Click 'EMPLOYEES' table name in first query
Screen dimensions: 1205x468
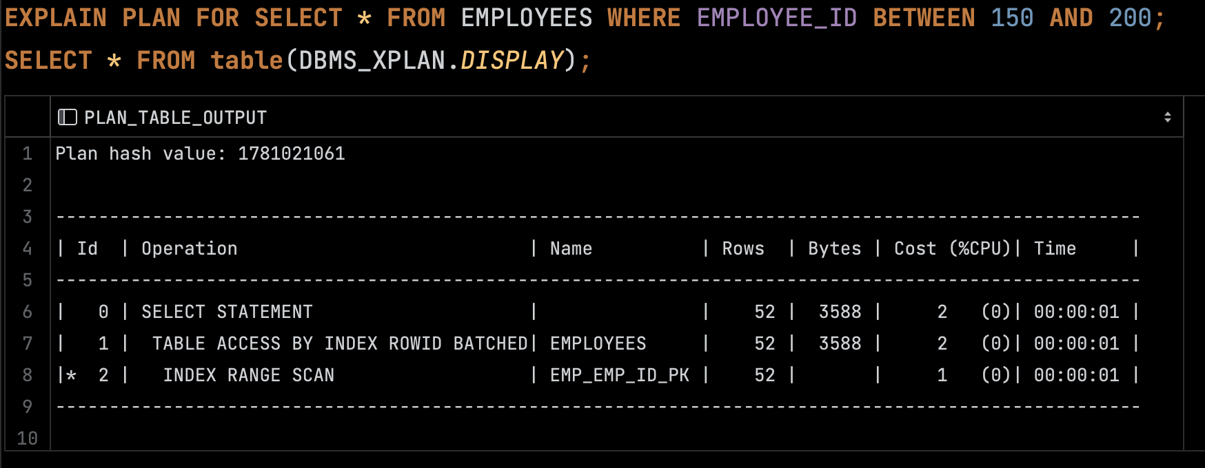[527, 18]
